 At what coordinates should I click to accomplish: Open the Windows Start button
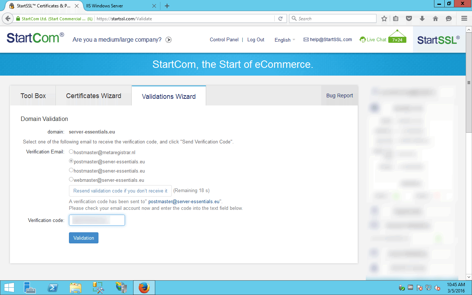(x=9, y=288)
